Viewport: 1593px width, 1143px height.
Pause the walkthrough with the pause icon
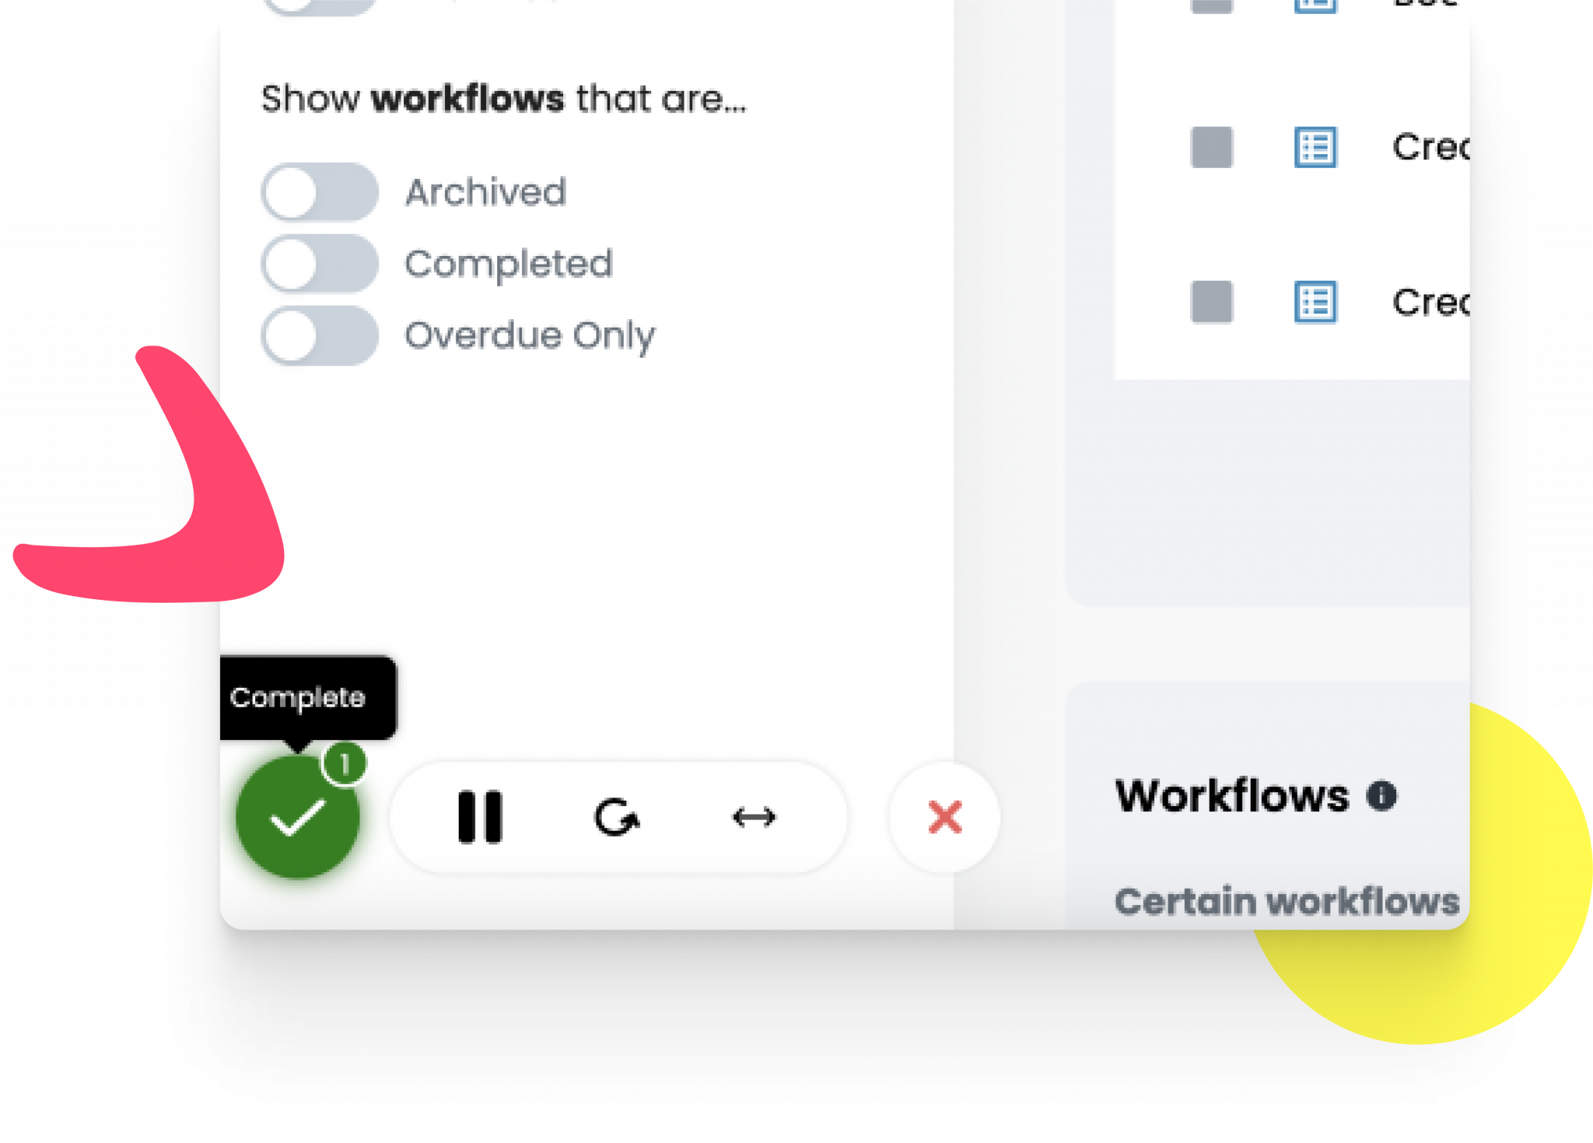480,818
